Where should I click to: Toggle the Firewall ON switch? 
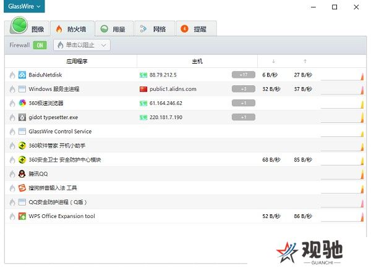pyautogui.click(x=40, y=45)
